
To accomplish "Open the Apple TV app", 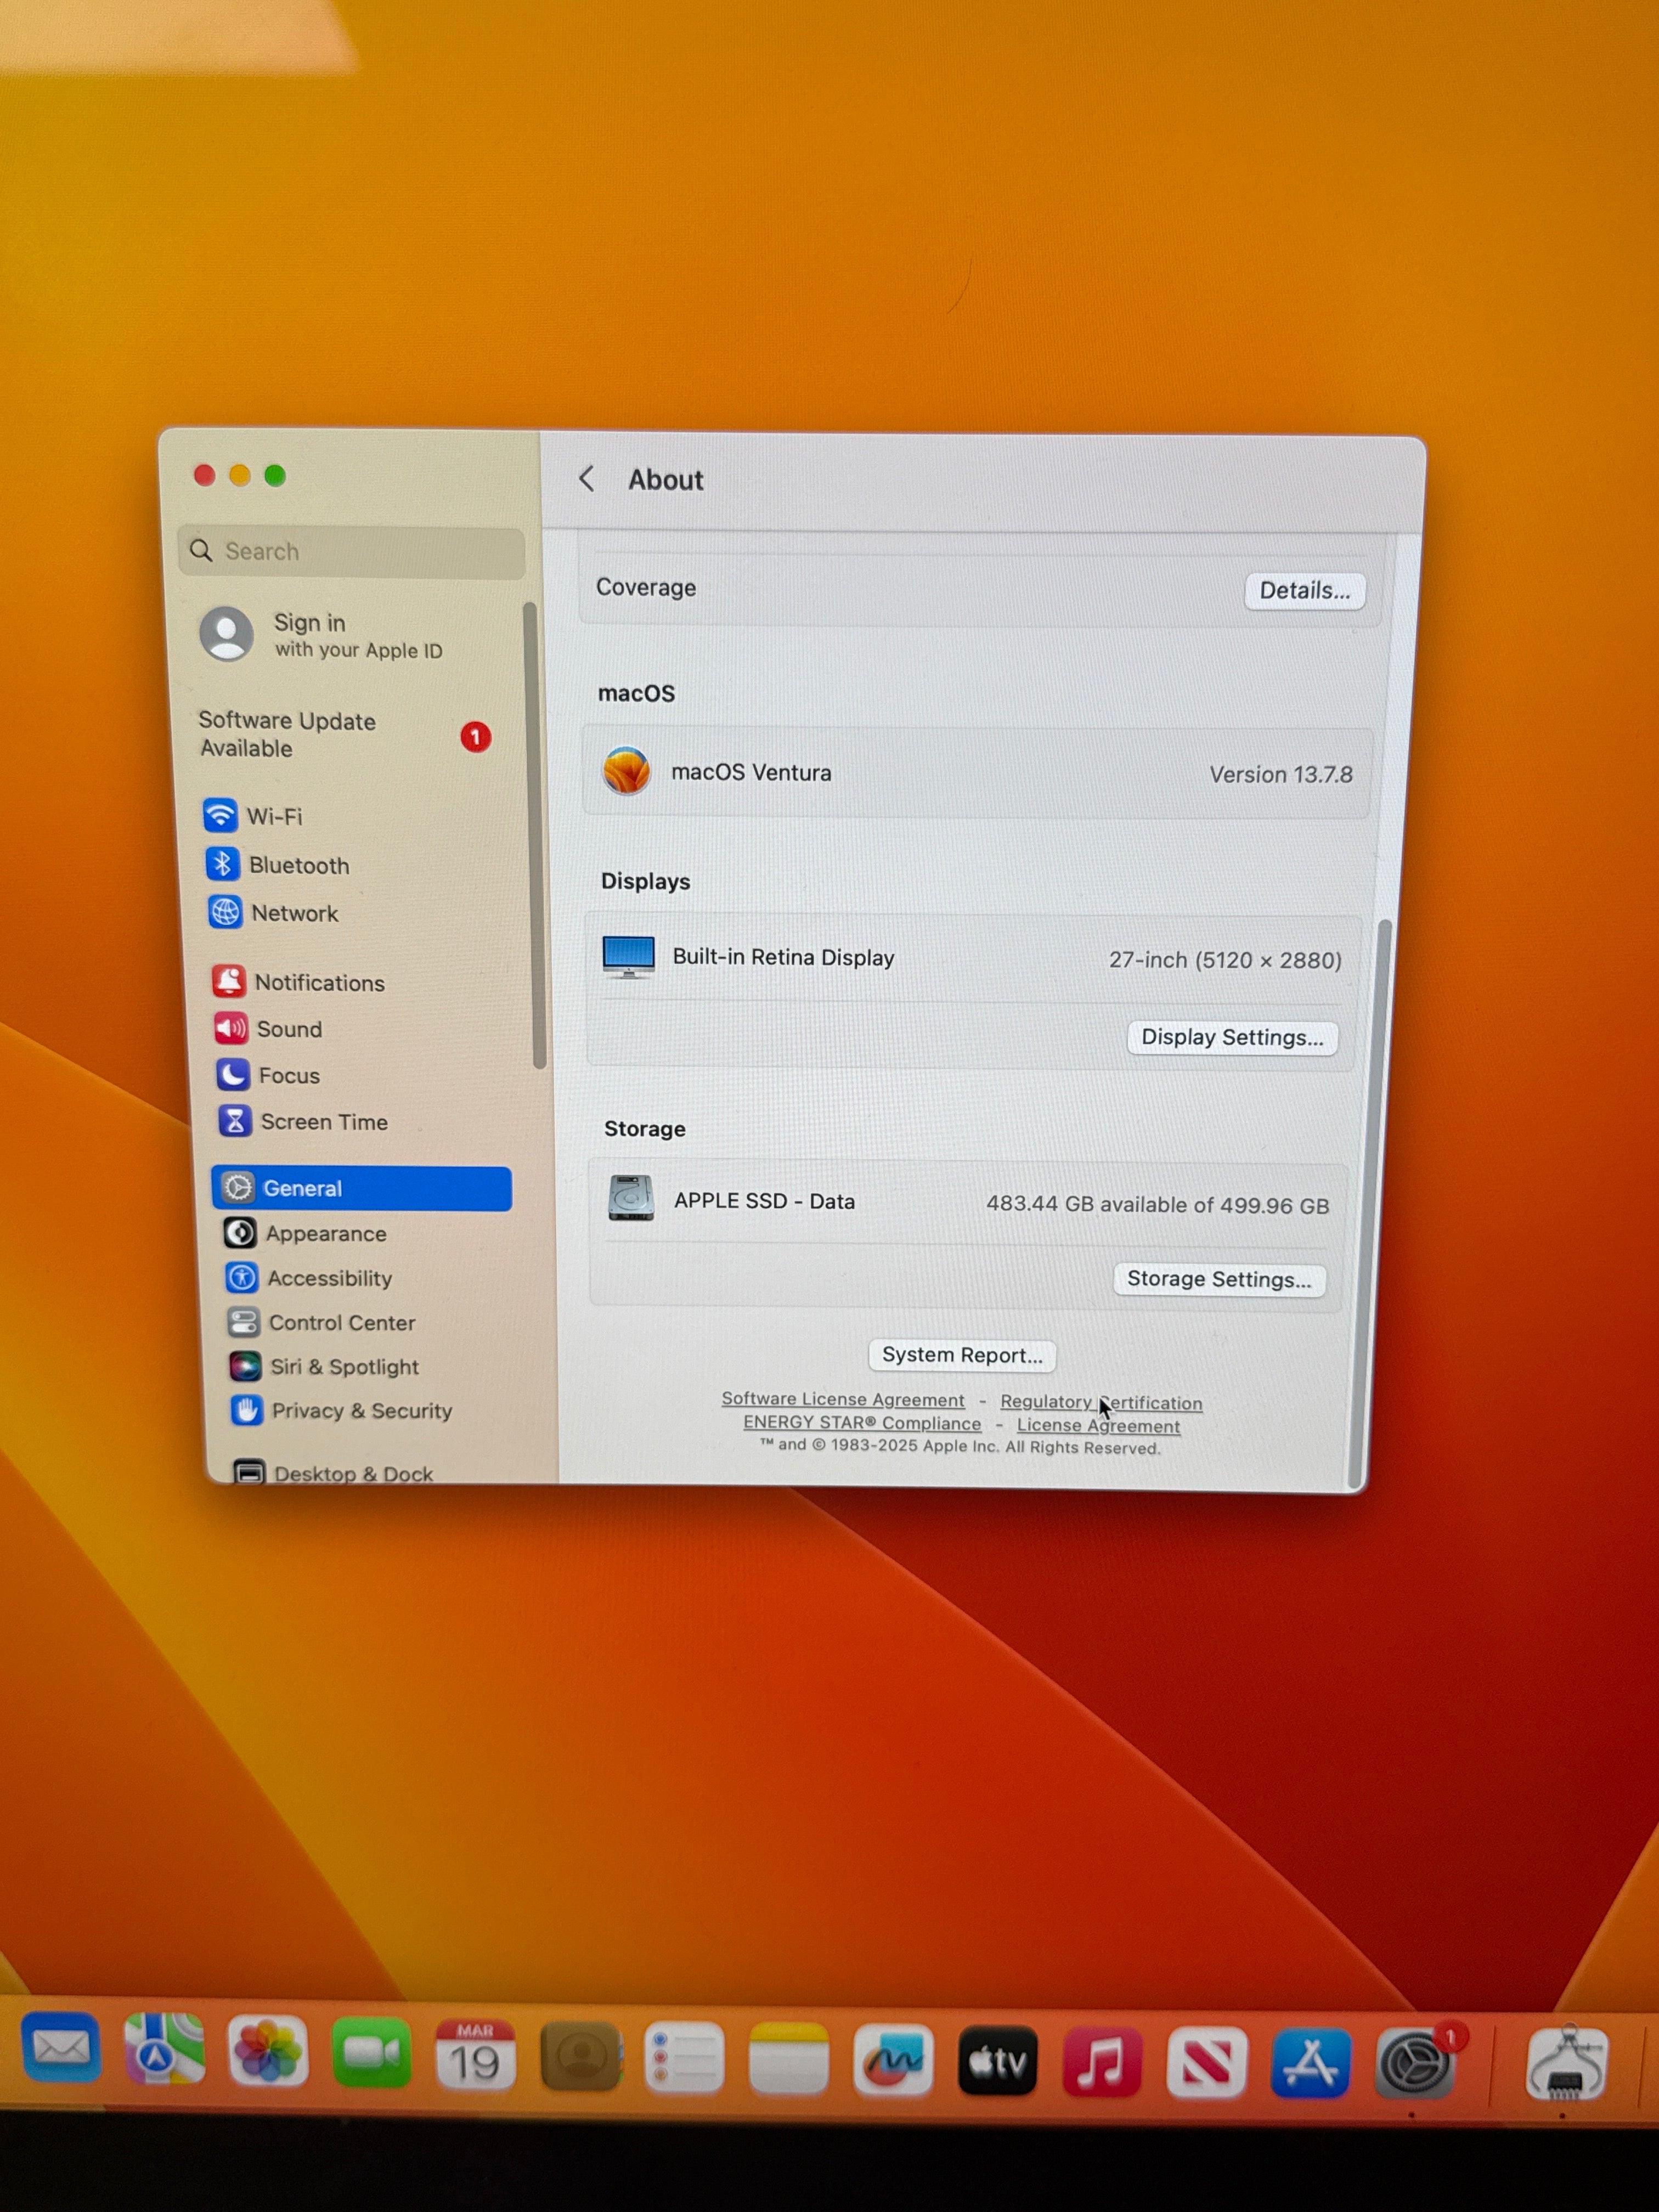I will [x=998, y=2061].
